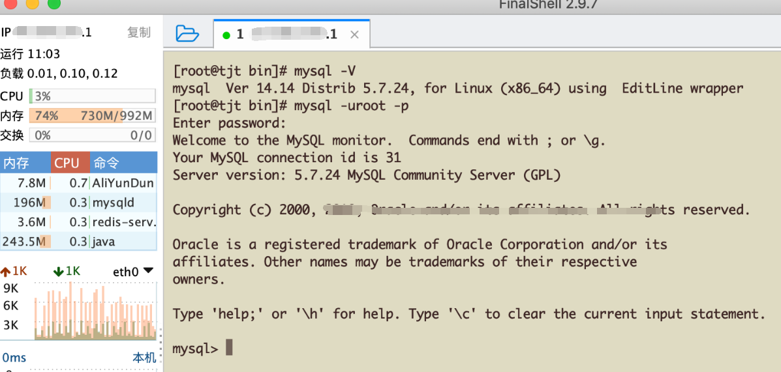Click the 本机 link below the network graph
The width and height of the screenshot is (781, 372).
pos(144,358)
